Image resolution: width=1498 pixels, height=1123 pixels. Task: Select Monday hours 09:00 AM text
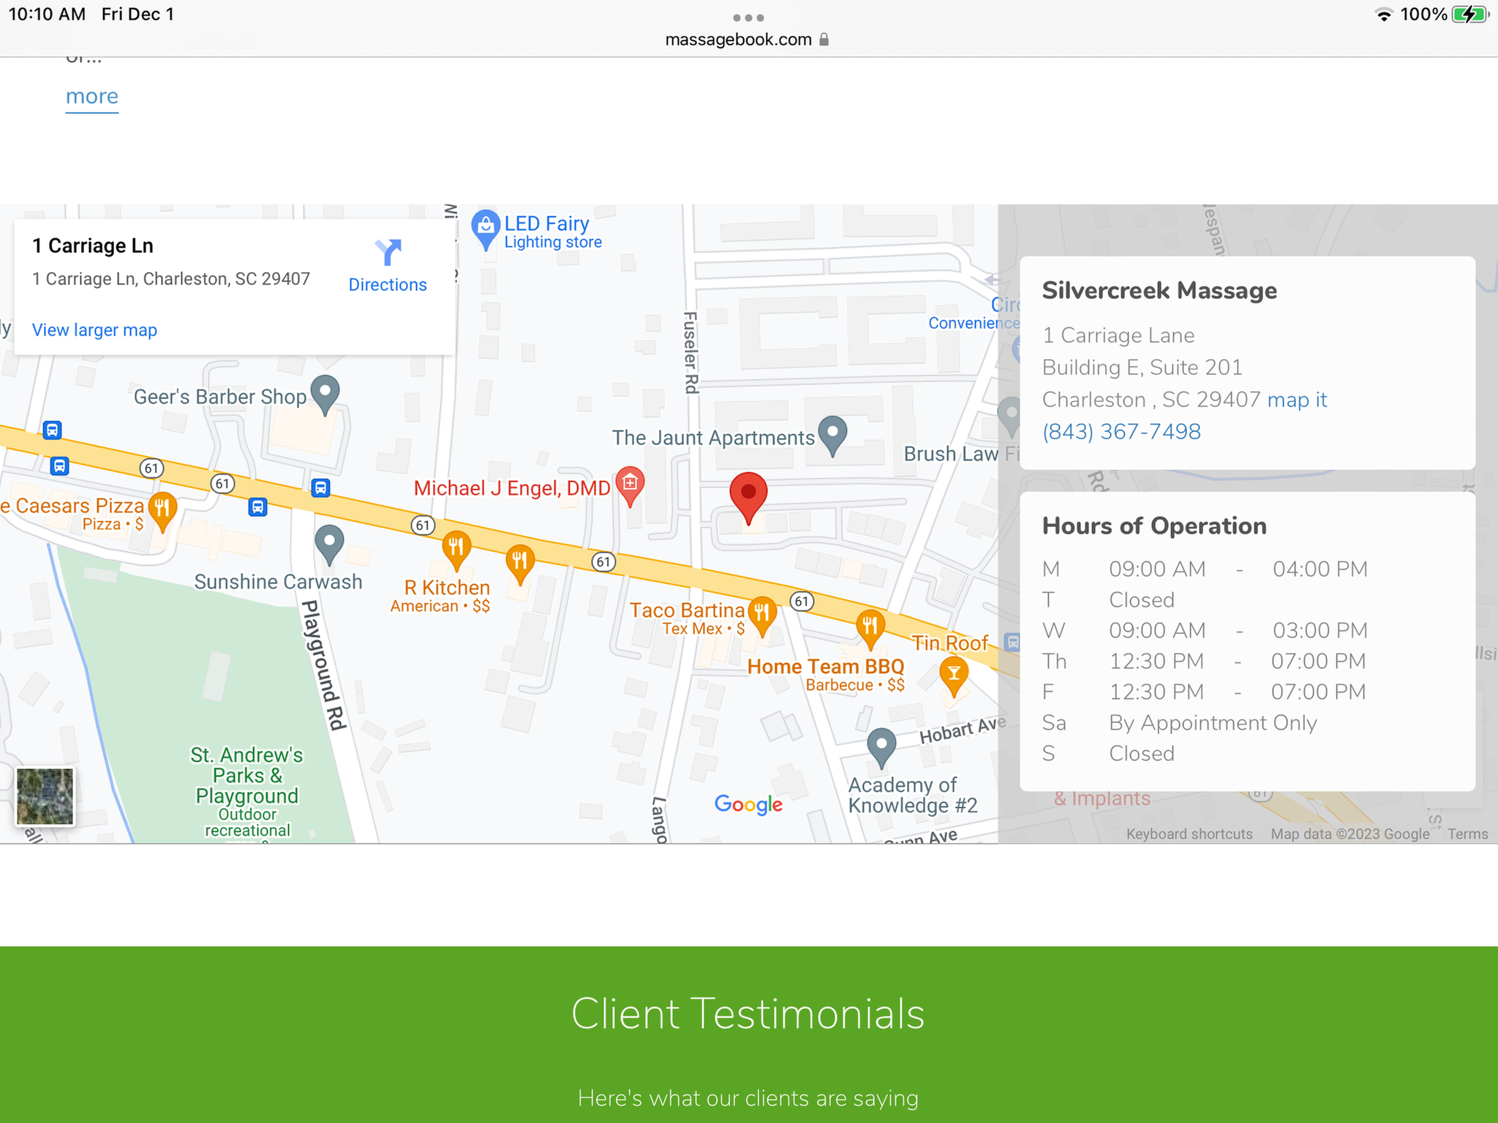point(1157,569)
